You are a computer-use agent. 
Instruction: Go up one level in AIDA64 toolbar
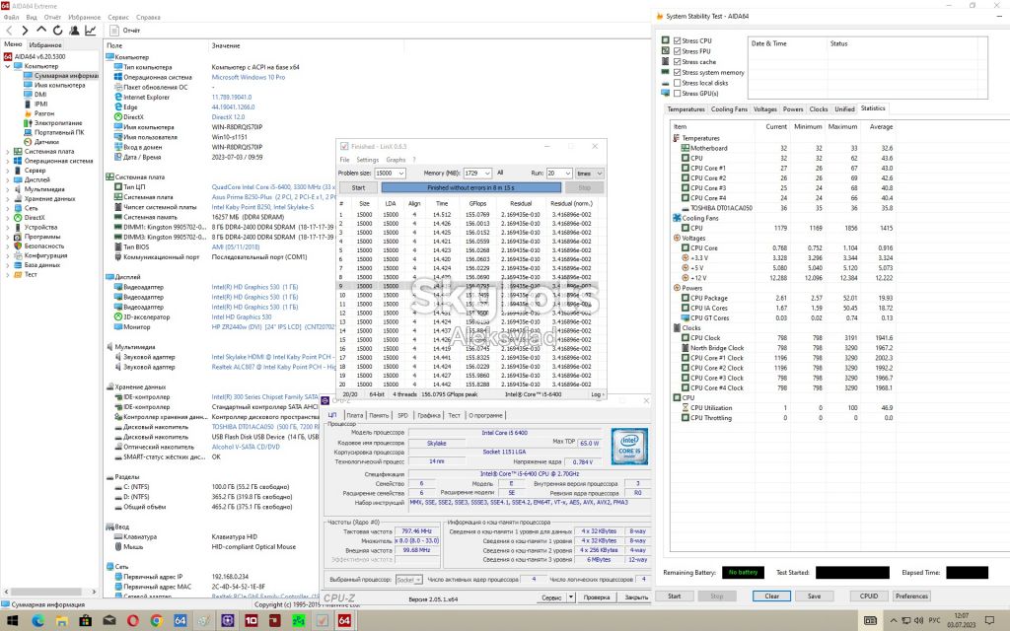pos(40,30)
